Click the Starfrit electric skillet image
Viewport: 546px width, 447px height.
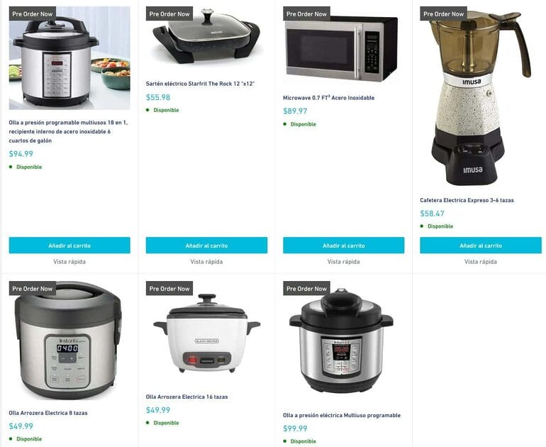click(x=206, y=37)
